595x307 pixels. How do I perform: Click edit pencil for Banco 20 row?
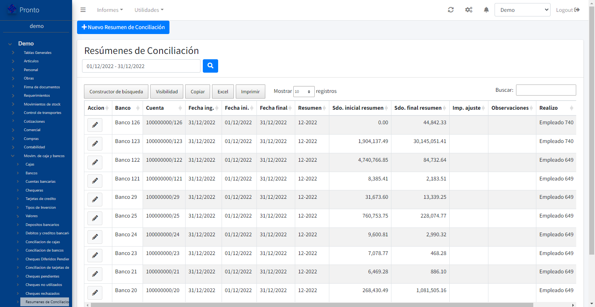(x=95, y=293)
